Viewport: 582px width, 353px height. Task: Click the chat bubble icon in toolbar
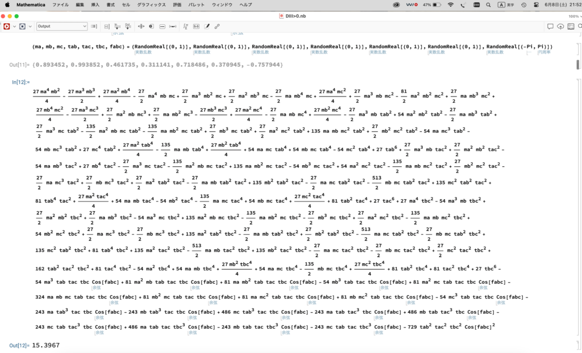coord(550,26)
